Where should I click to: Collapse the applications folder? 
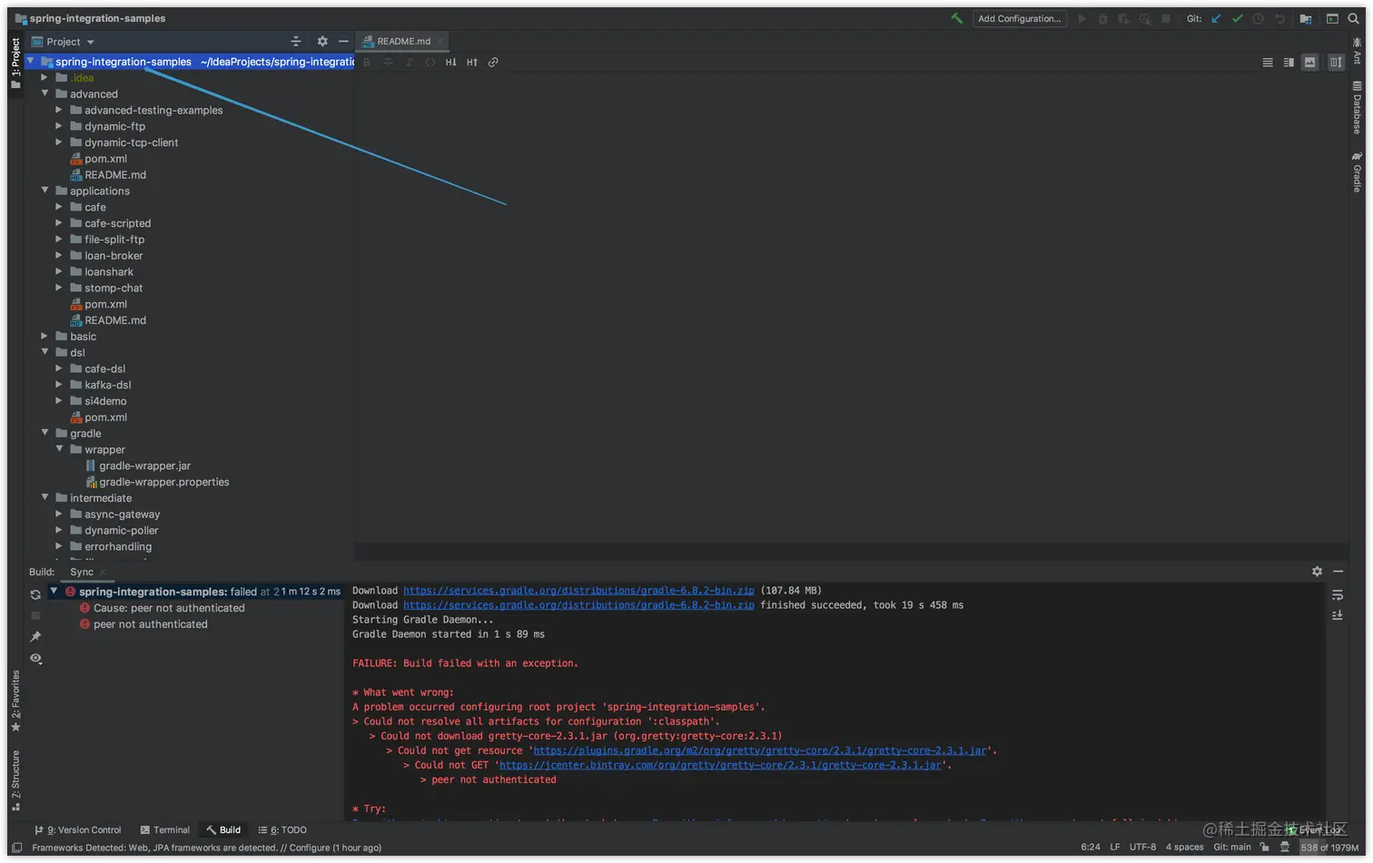pos(44,191)
